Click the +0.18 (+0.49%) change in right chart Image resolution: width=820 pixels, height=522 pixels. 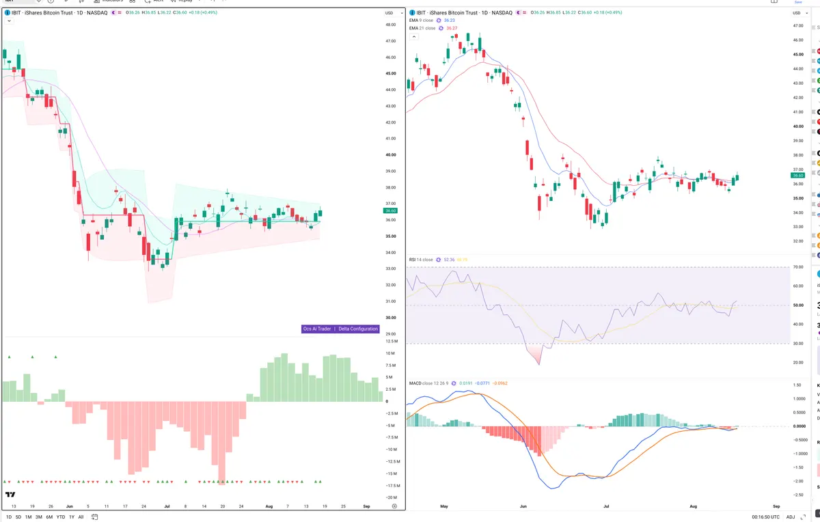pos(607,13)
